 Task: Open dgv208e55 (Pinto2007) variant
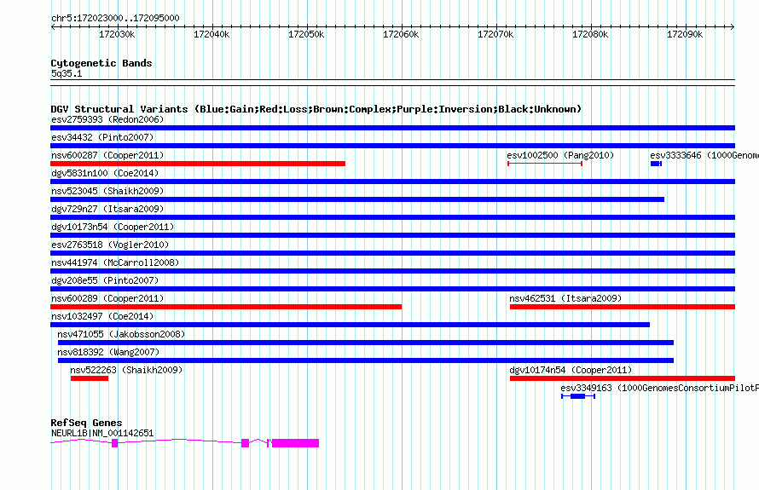click(105, 280)
